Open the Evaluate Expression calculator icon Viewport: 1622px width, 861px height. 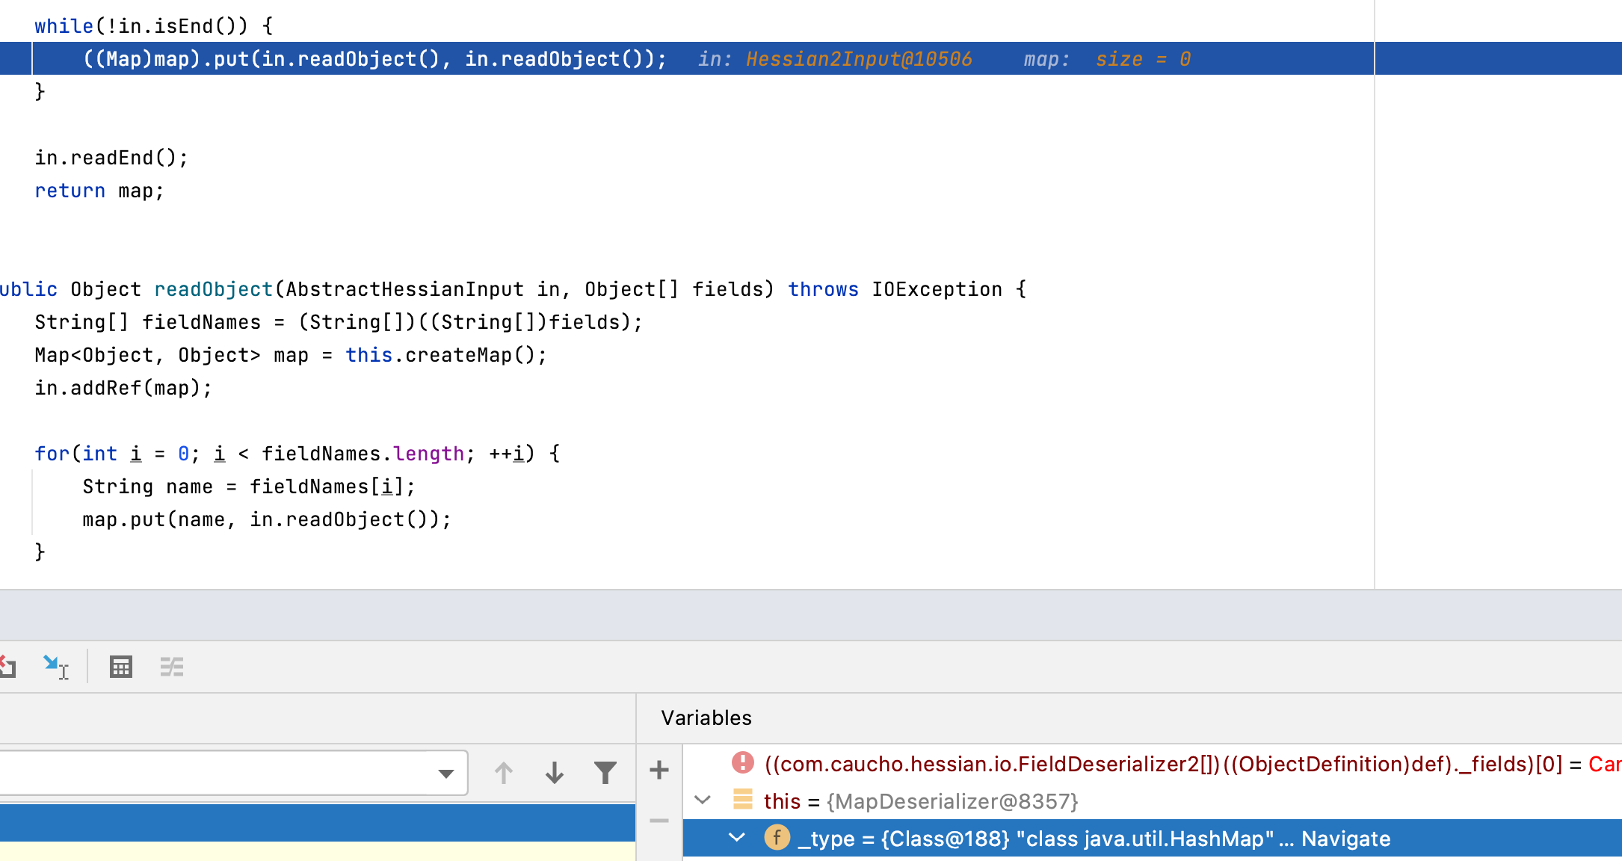tap(120, 666)
